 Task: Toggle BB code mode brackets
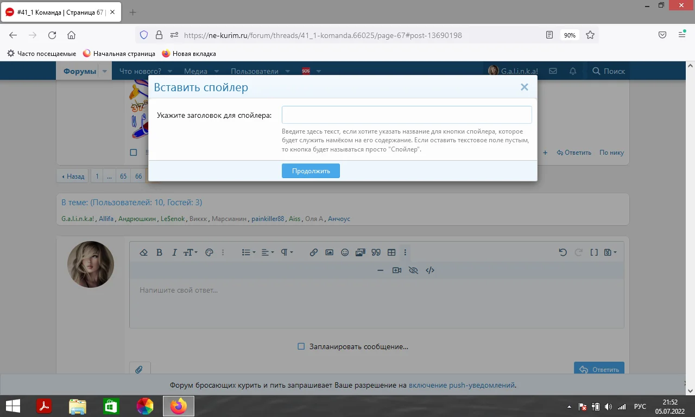click(594, 252)
